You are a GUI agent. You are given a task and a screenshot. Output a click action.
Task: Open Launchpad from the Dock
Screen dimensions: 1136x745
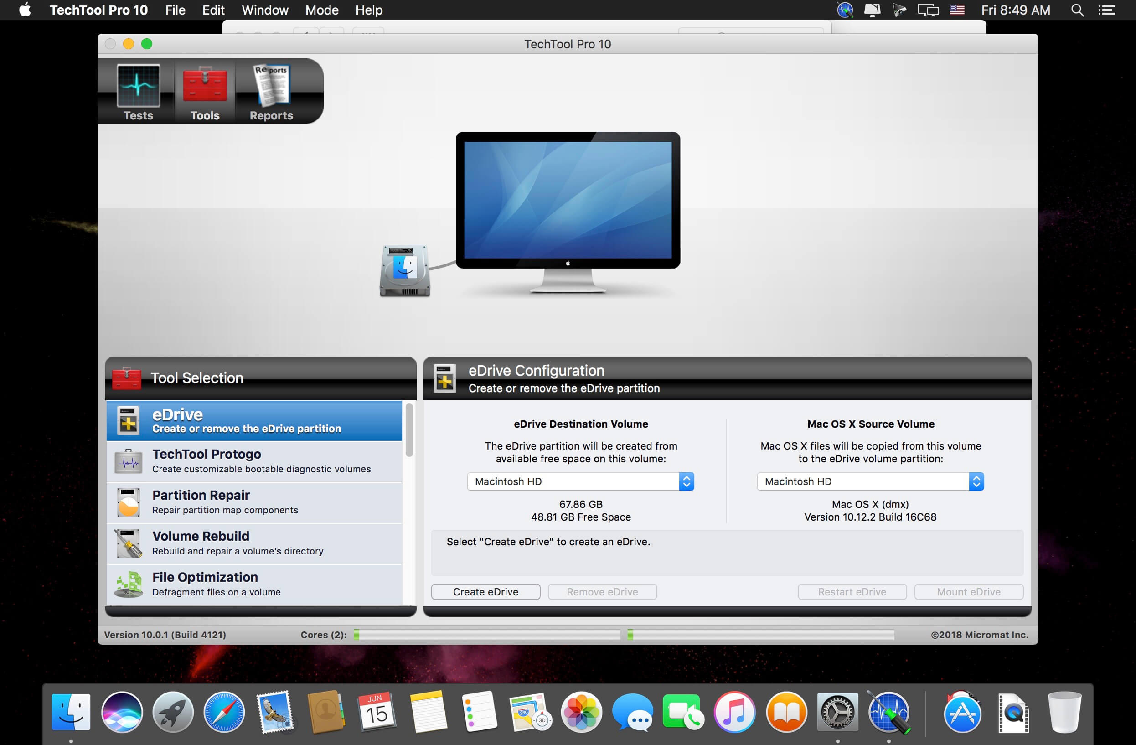(173, 712)
